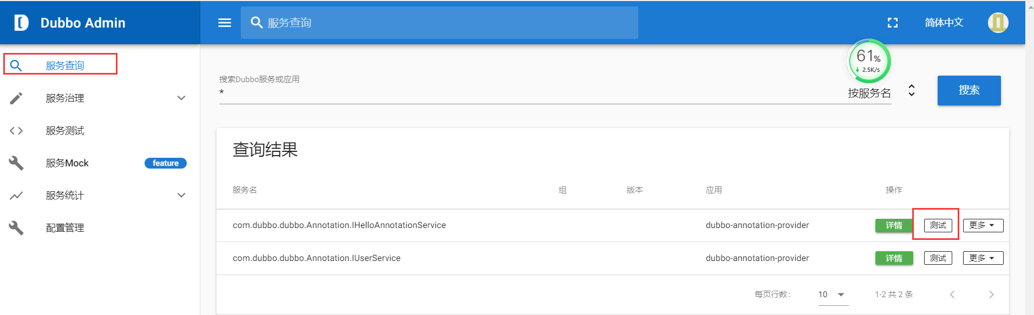The width and height of the screenshot is (1034, 315).
Task: Click the 应用 column header
Action: pos(714,190)
